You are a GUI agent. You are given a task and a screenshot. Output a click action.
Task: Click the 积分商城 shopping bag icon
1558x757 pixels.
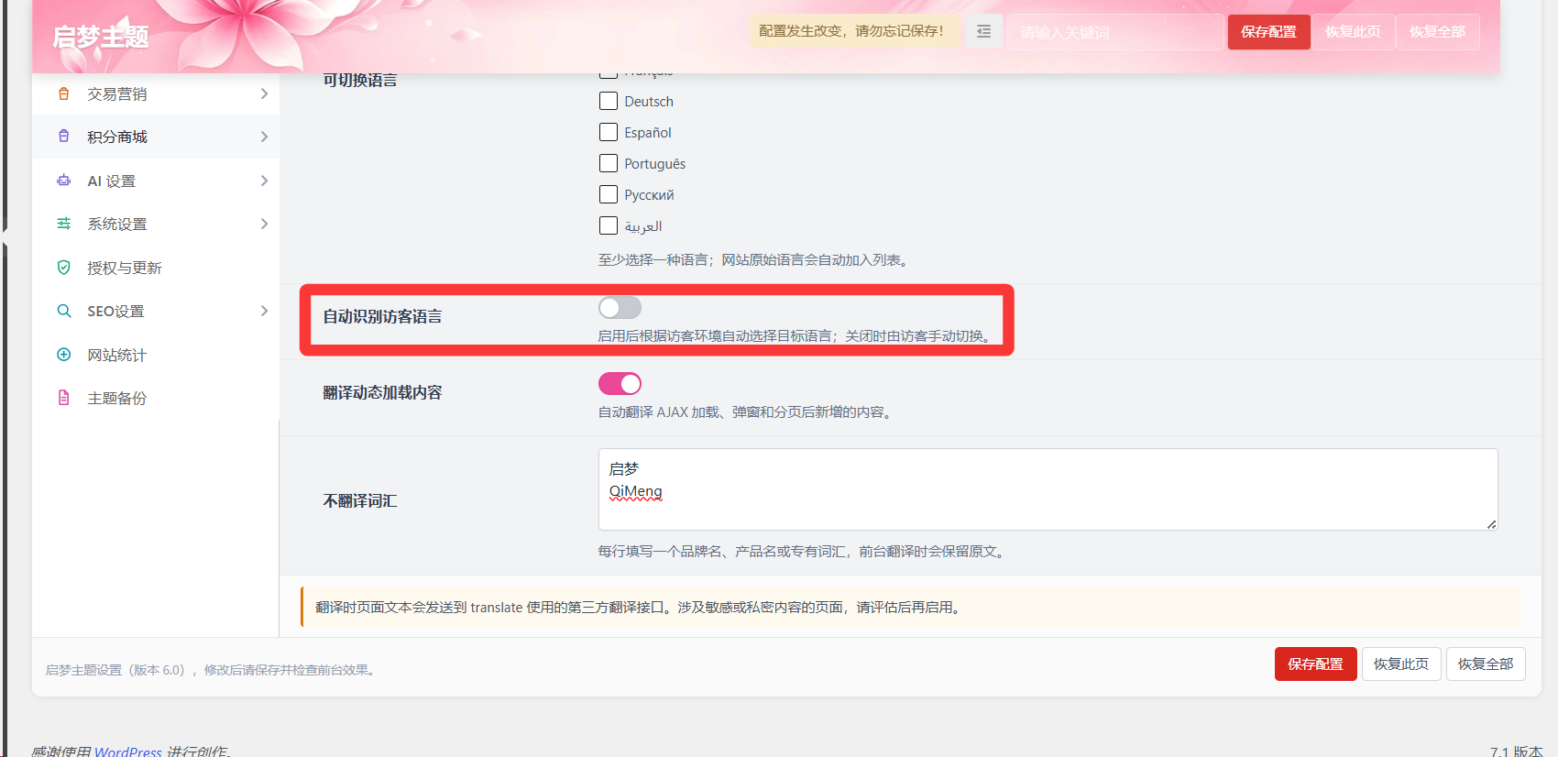point(63,137)
